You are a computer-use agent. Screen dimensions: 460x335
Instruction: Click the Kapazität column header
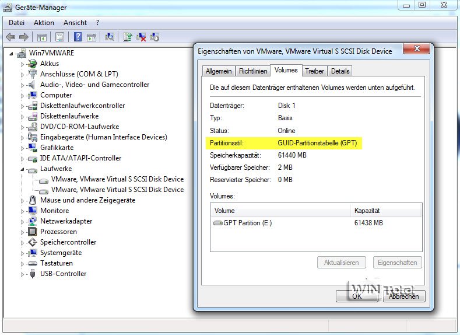coord(386,211)
